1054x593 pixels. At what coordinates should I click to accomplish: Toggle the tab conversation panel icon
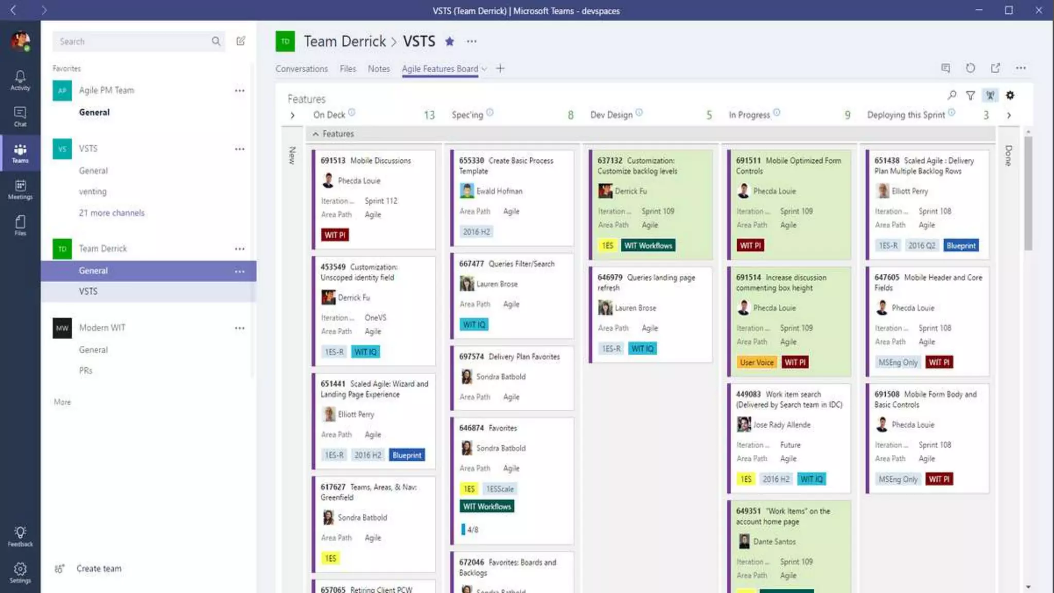pyautogui.click(x=945, y=68)
